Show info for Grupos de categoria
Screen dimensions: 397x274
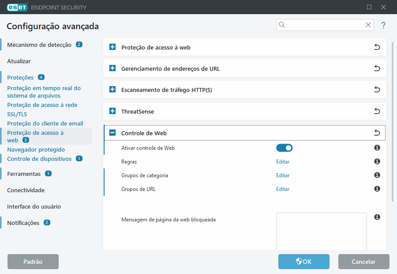[x=377, y=175]
